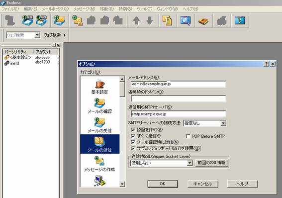Viewport: 282px width, 198px height.
Task: Click the 省略時のドメイン input field
Action: tap(179, 99)
